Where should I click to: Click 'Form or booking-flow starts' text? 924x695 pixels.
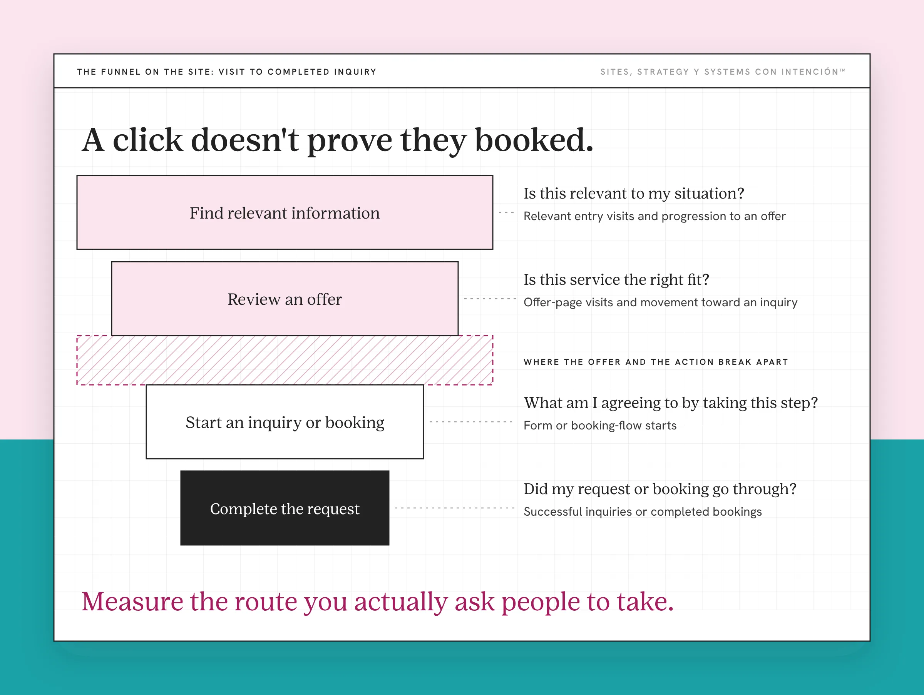[600, 425]
